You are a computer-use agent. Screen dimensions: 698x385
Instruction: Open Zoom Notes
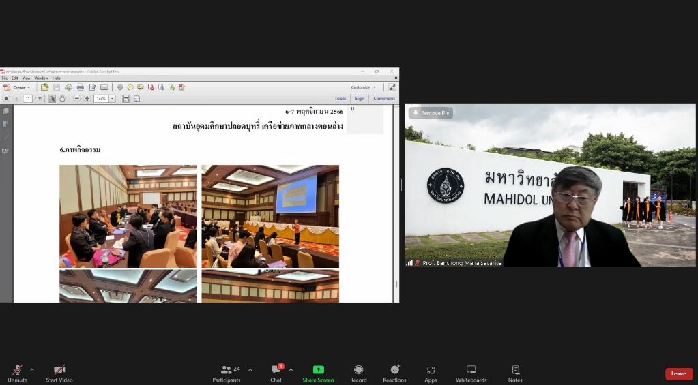tap(515, 374)
